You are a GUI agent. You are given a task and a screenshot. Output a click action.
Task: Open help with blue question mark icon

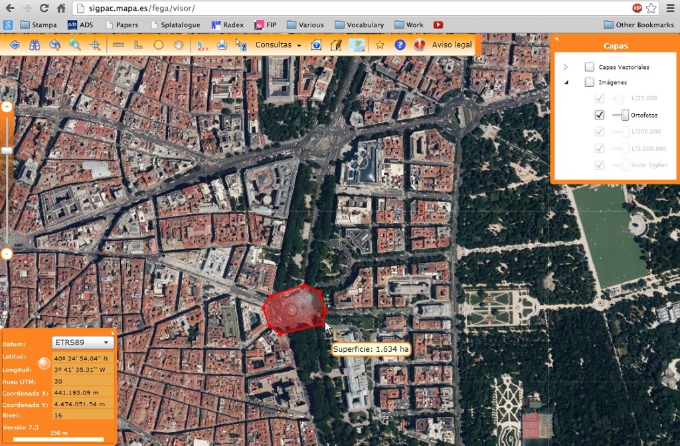point(400,45)
